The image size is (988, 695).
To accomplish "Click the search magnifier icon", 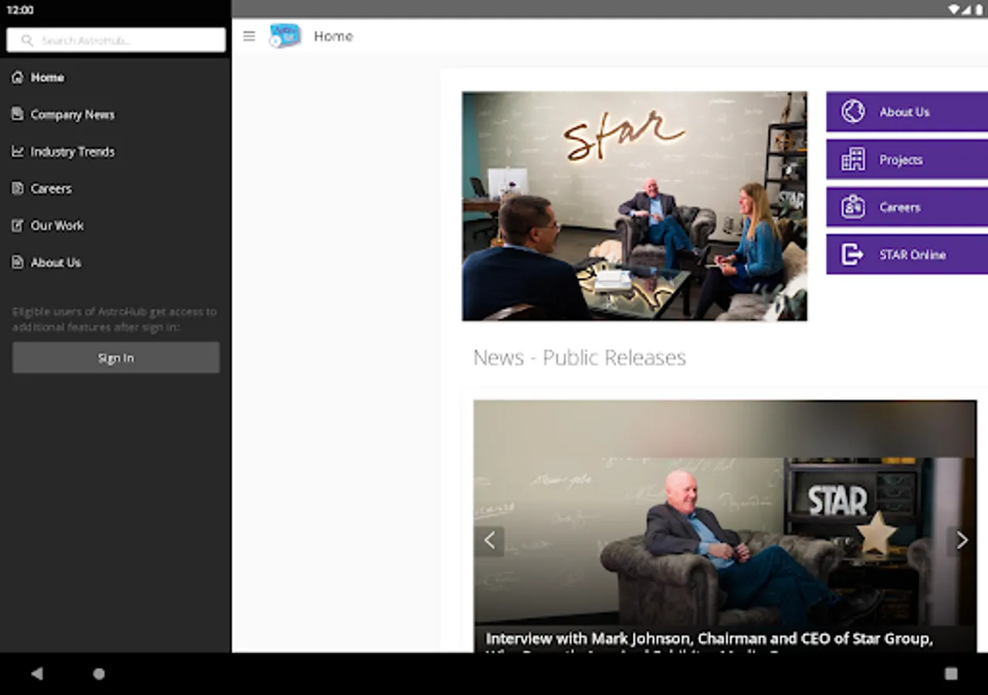I will pyautogui.click(x=28, y=40).
